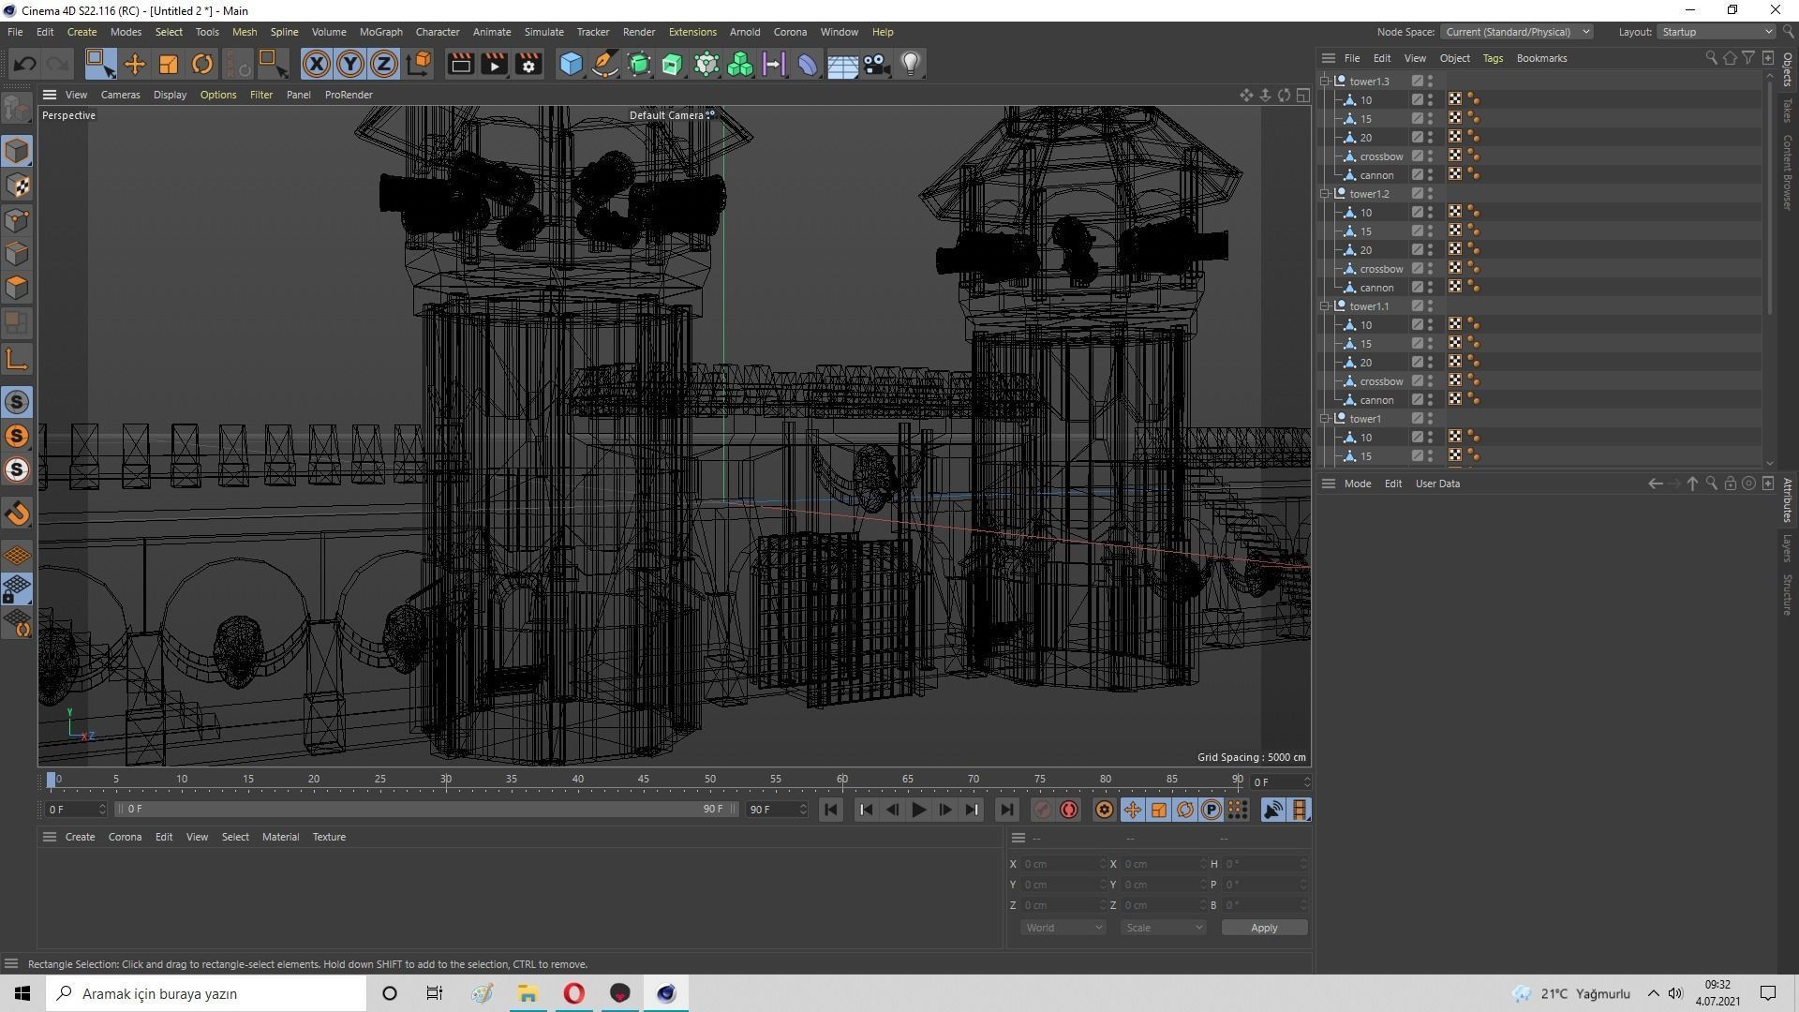Toggle coordinate system World/Object icon
This screenshot has width=1799, height=1012.
pos(420,64)
